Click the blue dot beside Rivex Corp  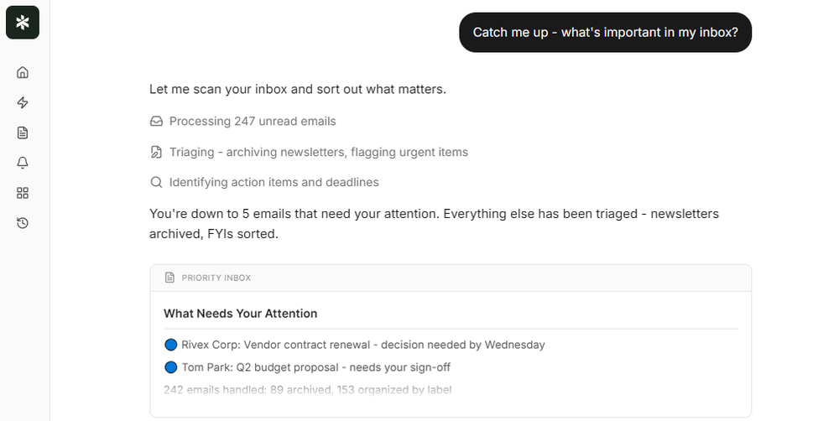tap(171, 345)
